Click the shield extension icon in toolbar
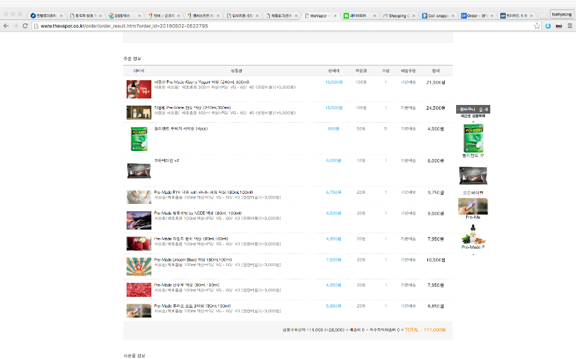 (547, 25)
